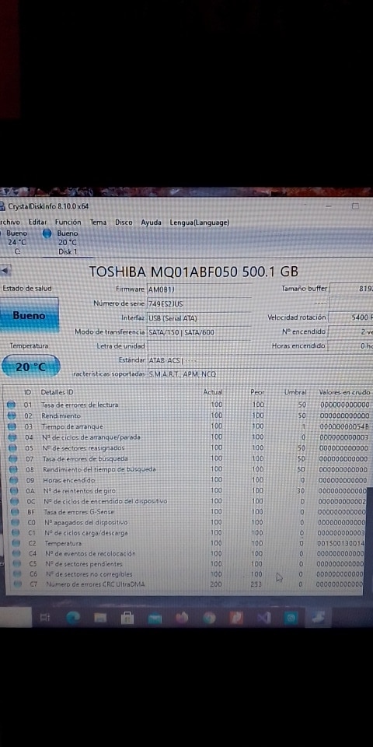Open the Ayuda menu
Viewport: 373px width, 747px height.
tap(151, 222)
